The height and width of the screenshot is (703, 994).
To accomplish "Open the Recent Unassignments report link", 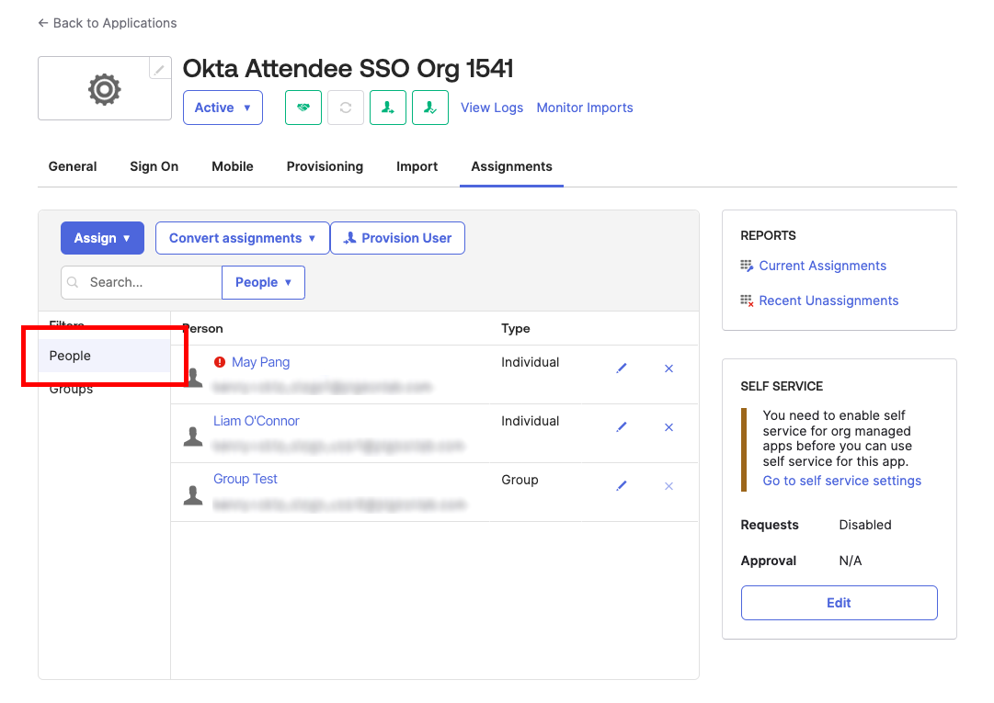I will click(829, 300).
